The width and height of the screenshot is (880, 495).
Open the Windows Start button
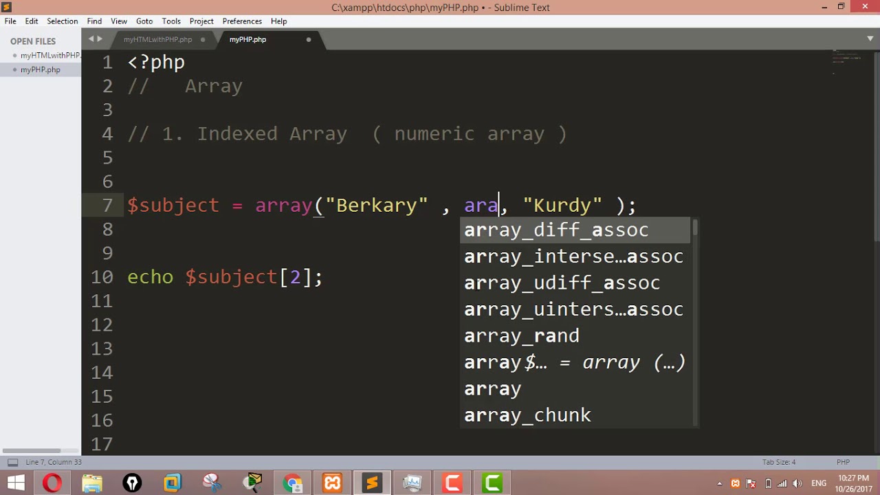(x=15, y=483)
